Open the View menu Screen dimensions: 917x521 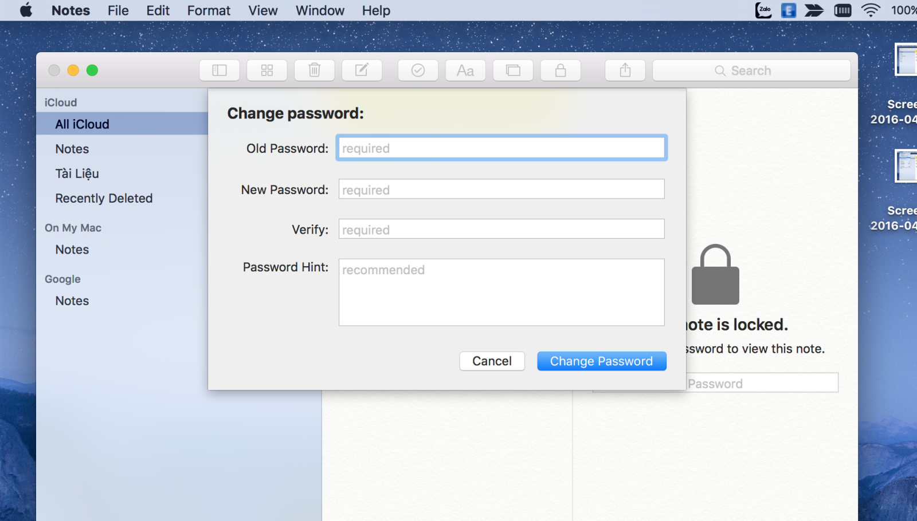coord(263,10)
